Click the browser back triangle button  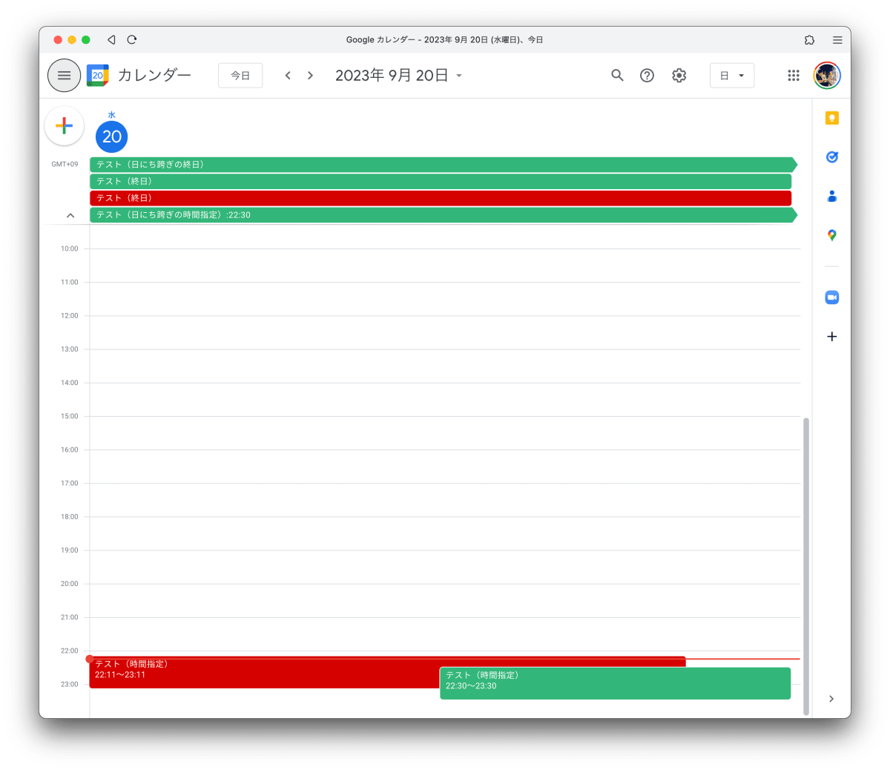(111, 40)
